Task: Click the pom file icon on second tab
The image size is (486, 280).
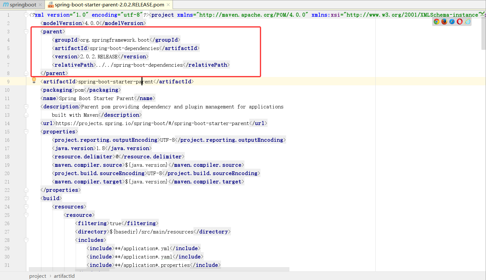Action: [x=51, y=4]
